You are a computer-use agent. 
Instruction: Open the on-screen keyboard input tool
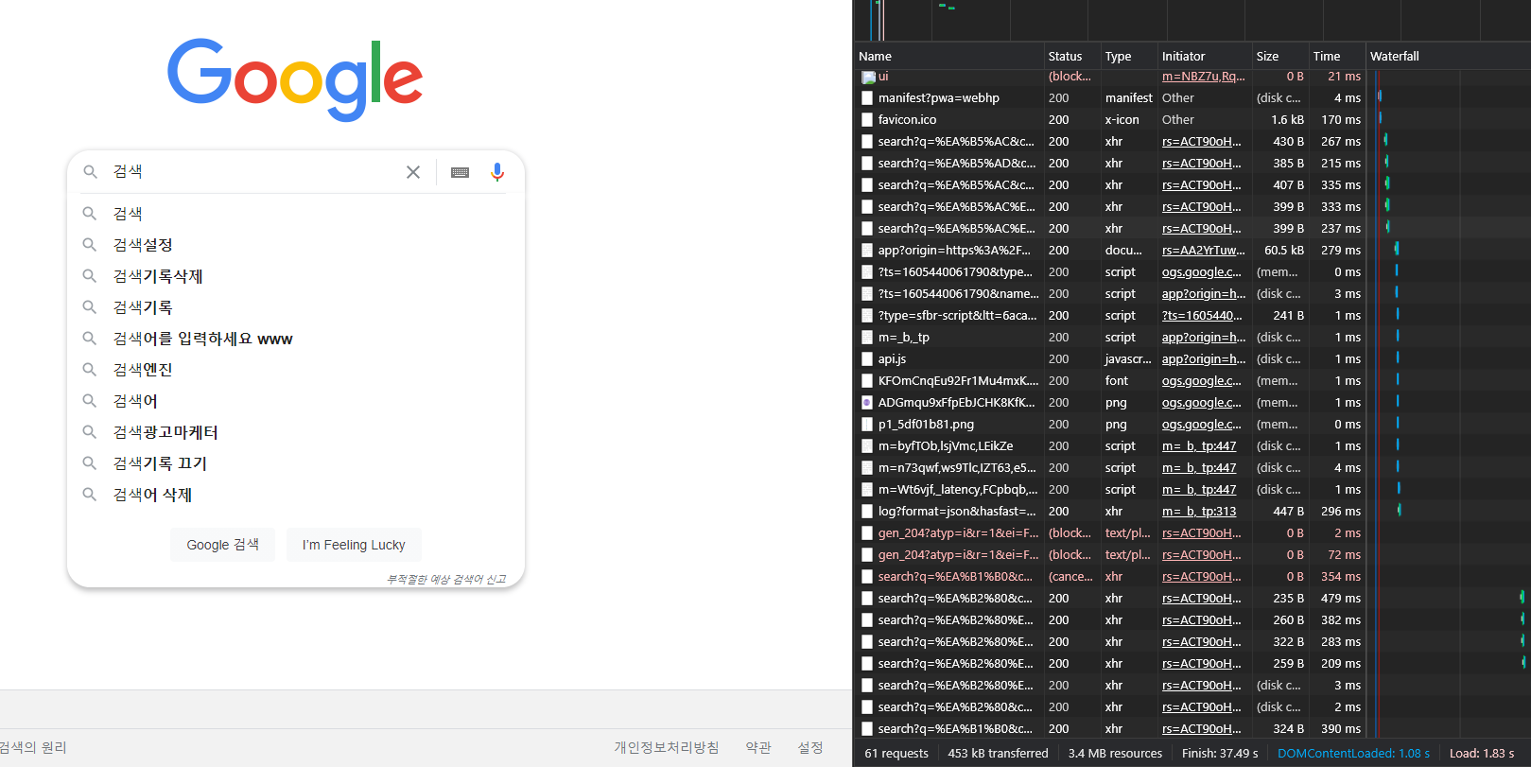(461, 172)
